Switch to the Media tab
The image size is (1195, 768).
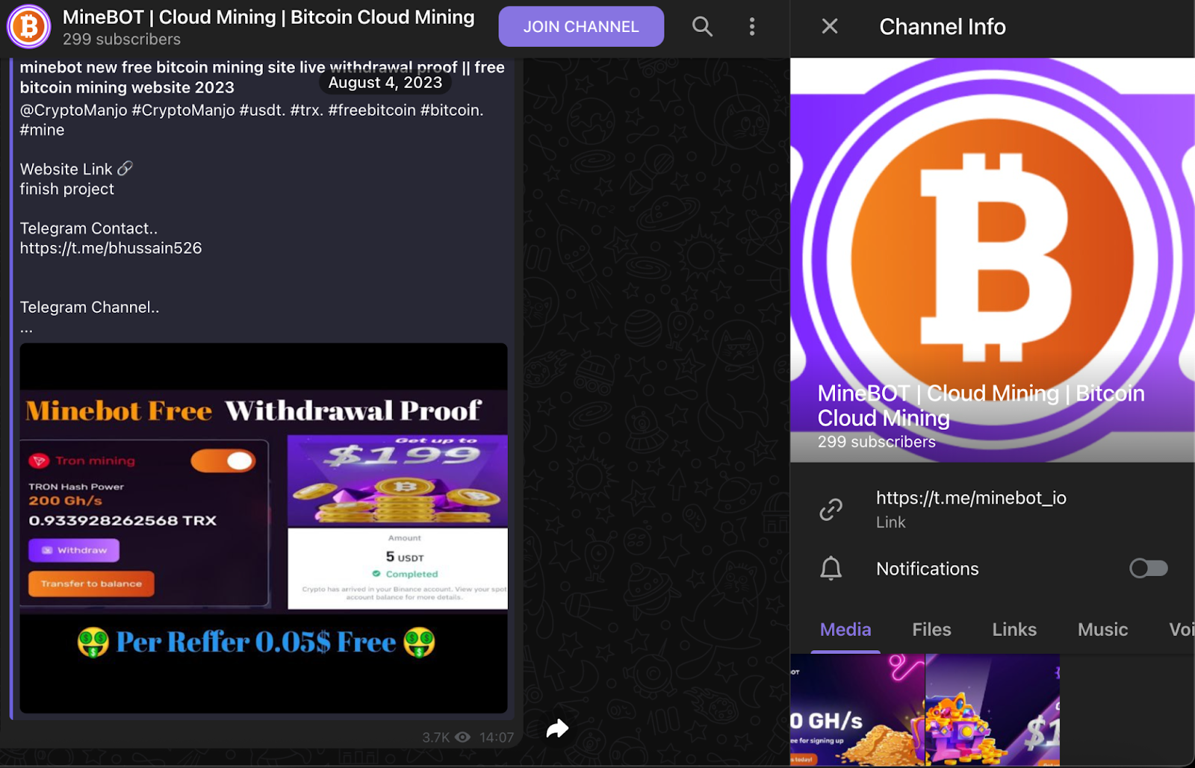click(x=845, y=629)
